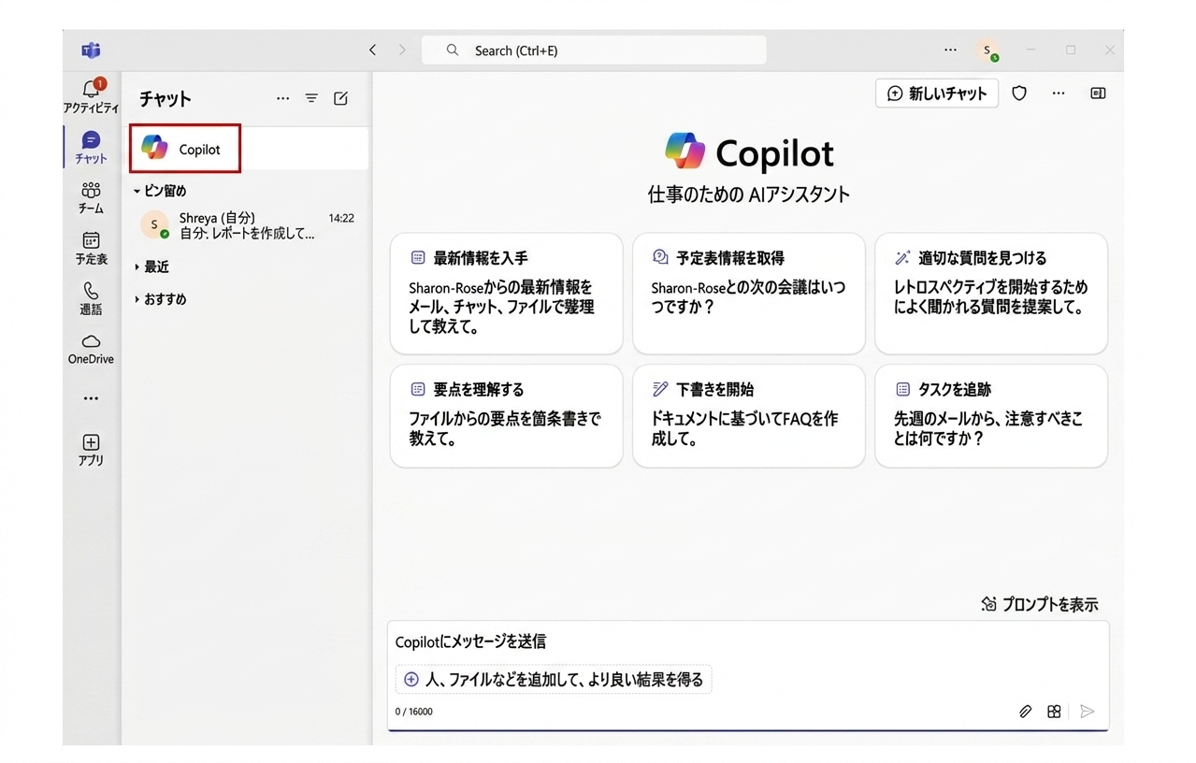Open the 通話 calls section

point(91,298)
